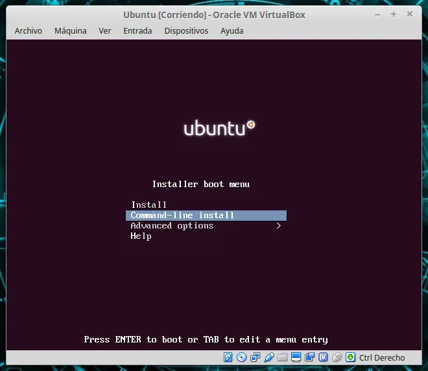Expand the Advanced options submenu arrow
Image resolution: width=428 pixels, height=371 pixels.
(x=278, y=226)
